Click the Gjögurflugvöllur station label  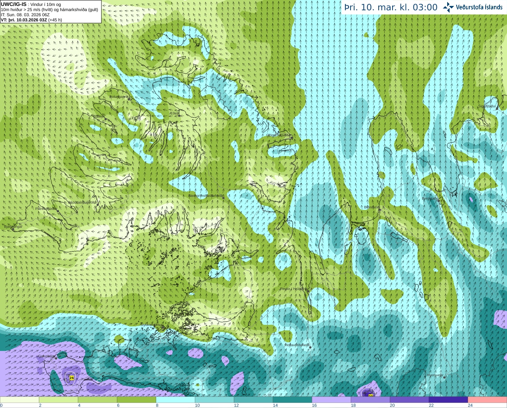click(278, 135)
